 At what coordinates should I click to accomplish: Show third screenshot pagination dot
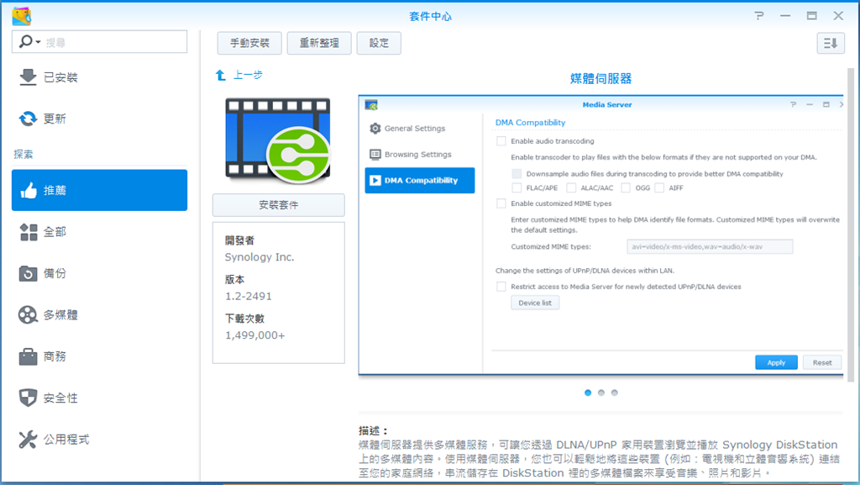pos(614,393)
